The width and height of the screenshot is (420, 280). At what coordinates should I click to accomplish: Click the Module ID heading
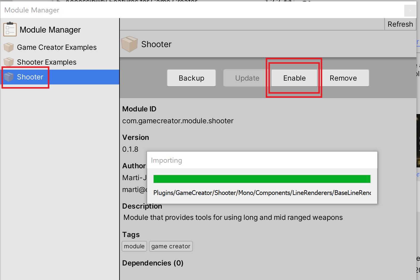tap(139, 109)
